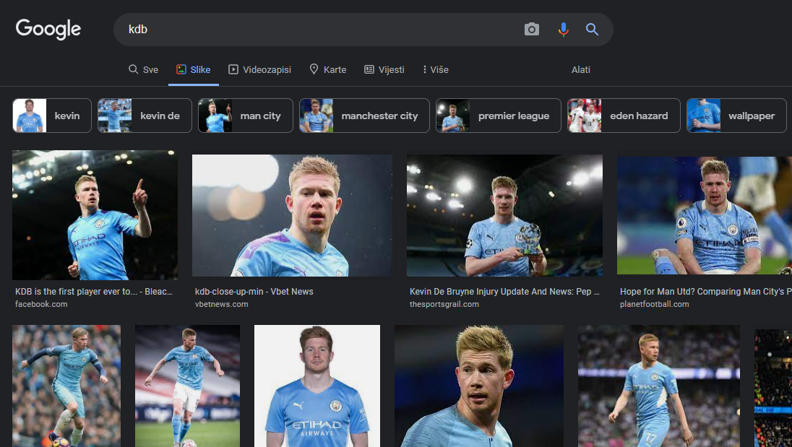The height and width of the screenshot is (447, 792).
Task: Start voice search with microphone icon
Action: [563, 30]
